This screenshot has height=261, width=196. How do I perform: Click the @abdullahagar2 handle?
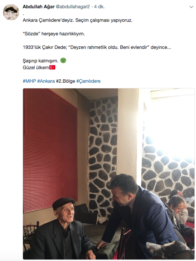pyautogui.click(x=73, y=7)
